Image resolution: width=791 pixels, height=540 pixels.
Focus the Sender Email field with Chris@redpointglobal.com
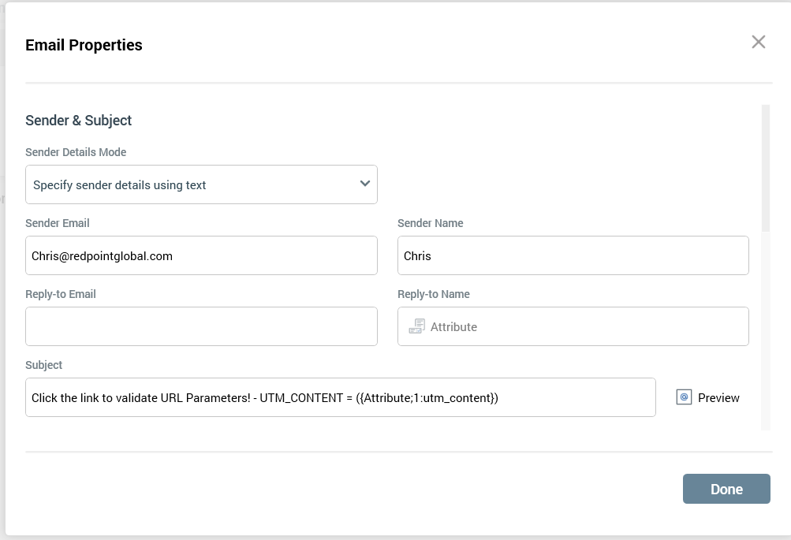point(201,255)
